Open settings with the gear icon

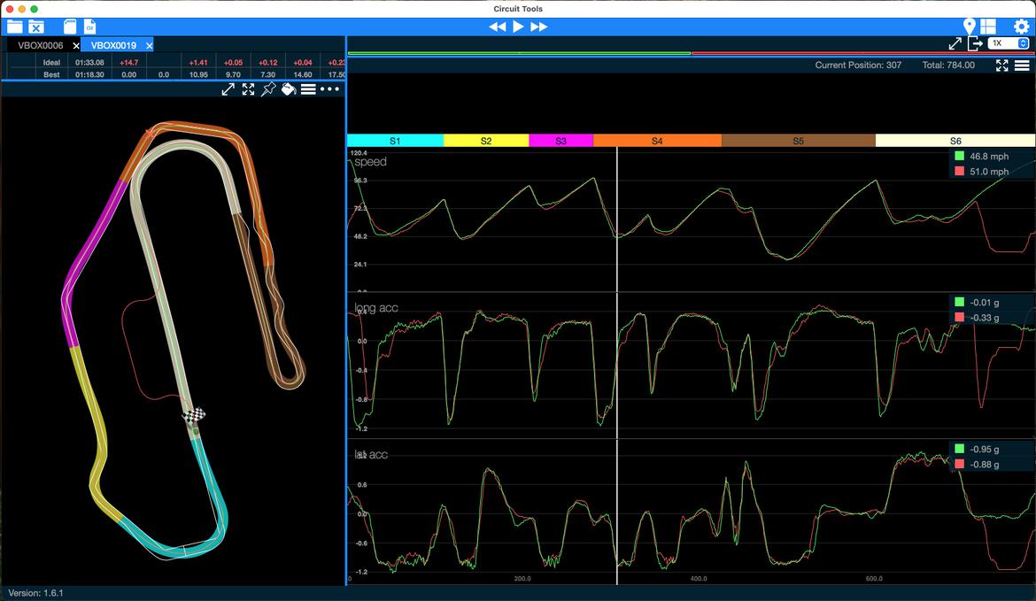click(1021, 27)
